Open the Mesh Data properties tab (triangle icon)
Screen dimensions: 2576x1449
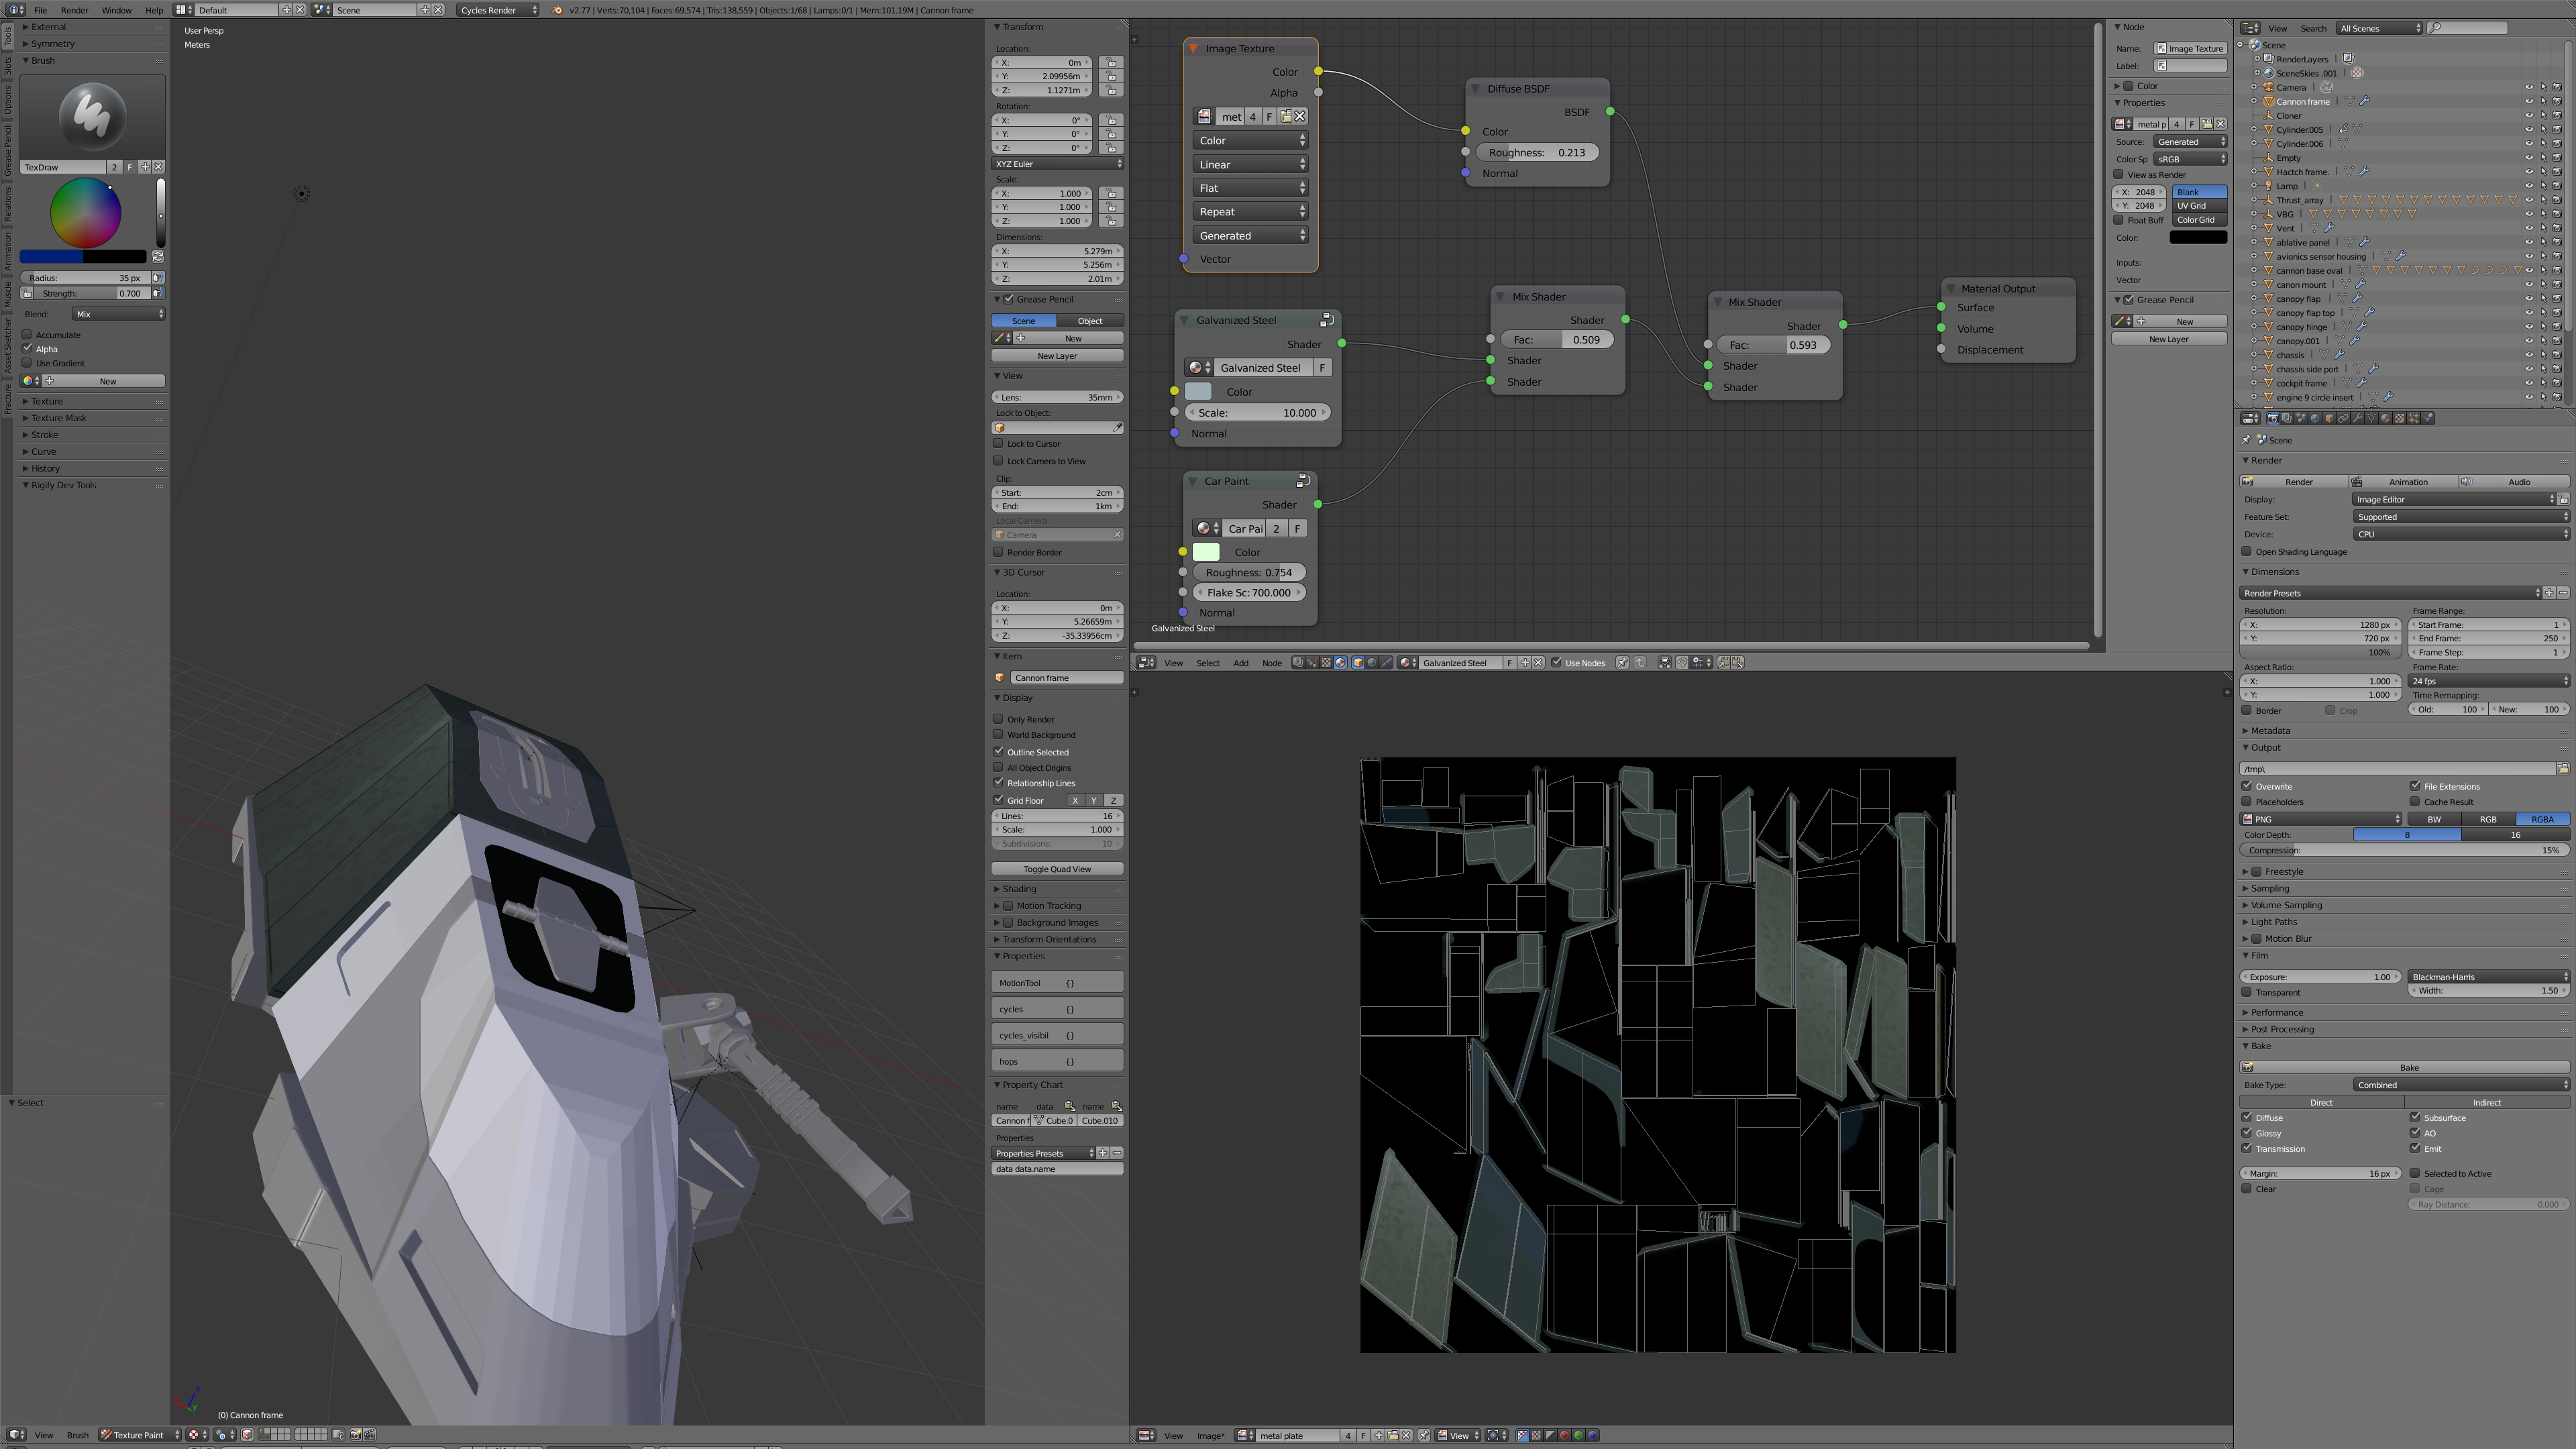2371,418
